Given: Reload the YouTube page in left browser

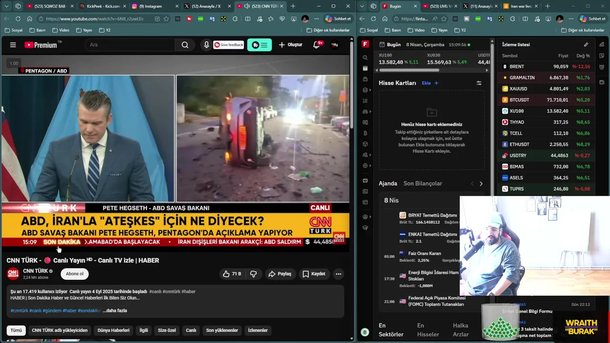Looking at the screenshot, I should (18, 19).
